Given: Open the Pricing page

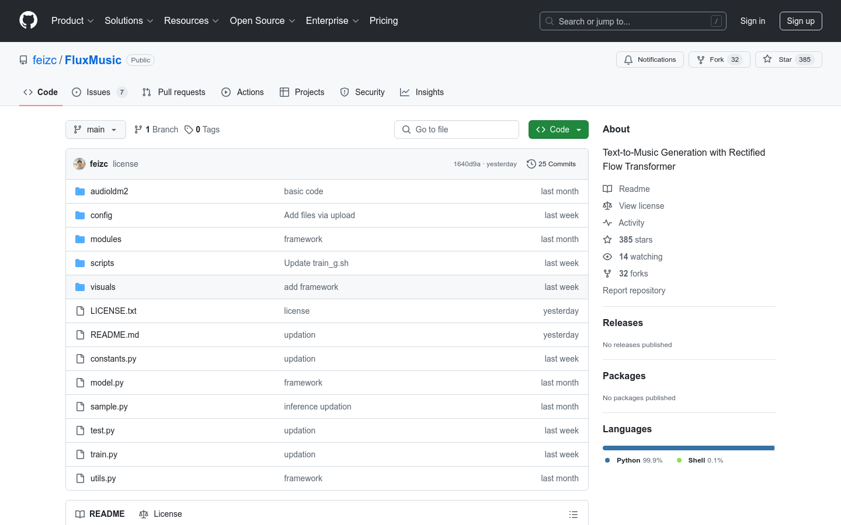Looking at the screenshot, I should coord(384,20).
